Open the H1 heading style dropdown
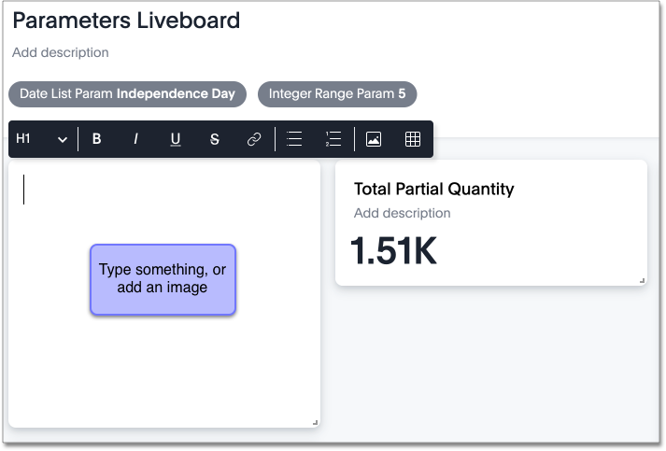666x451 pixels. [42, 139]
